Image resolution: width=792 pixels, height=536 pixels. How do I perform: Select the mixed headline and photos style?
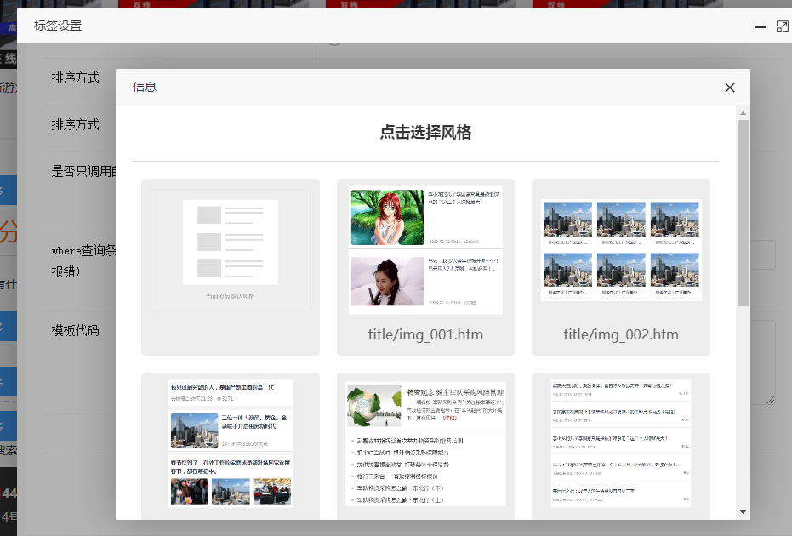(231, 444)
